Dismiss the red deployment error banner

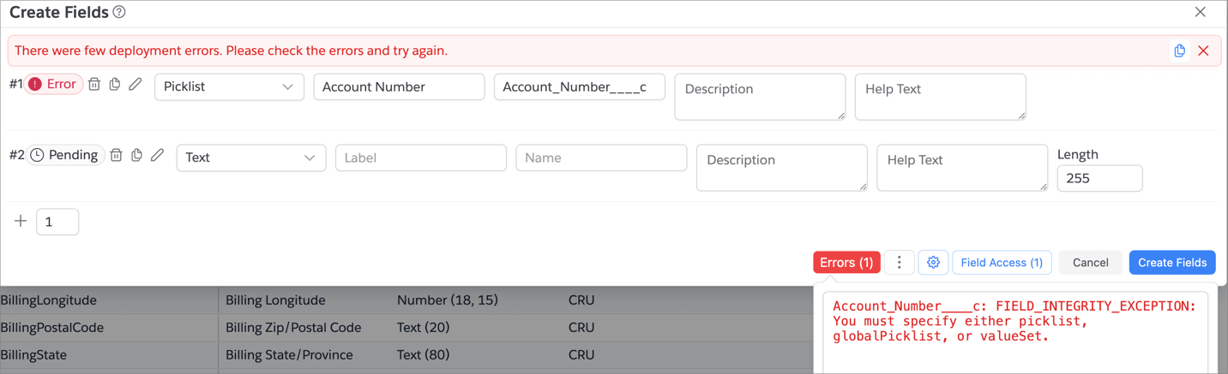1203,51
